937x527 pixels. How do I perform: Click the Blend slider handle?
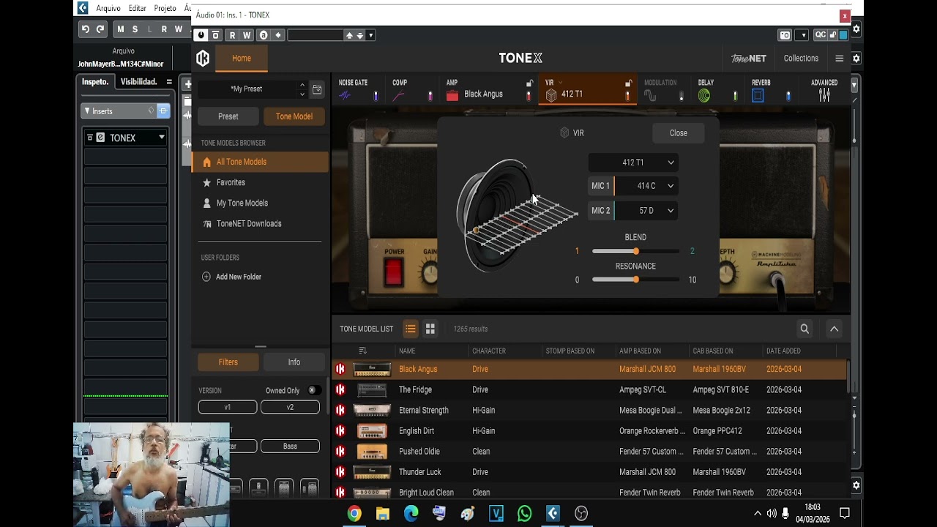[x=635, y=251]
